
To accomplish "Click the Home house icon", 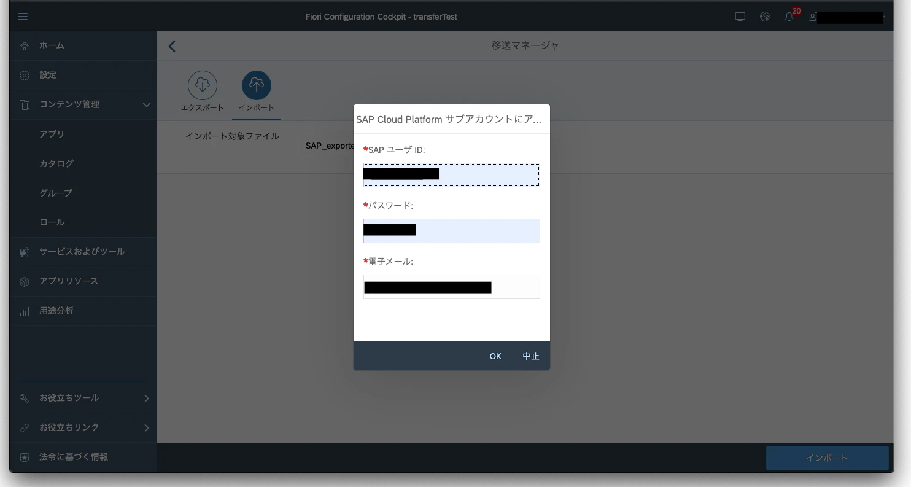I will click(x=25, y=46).
